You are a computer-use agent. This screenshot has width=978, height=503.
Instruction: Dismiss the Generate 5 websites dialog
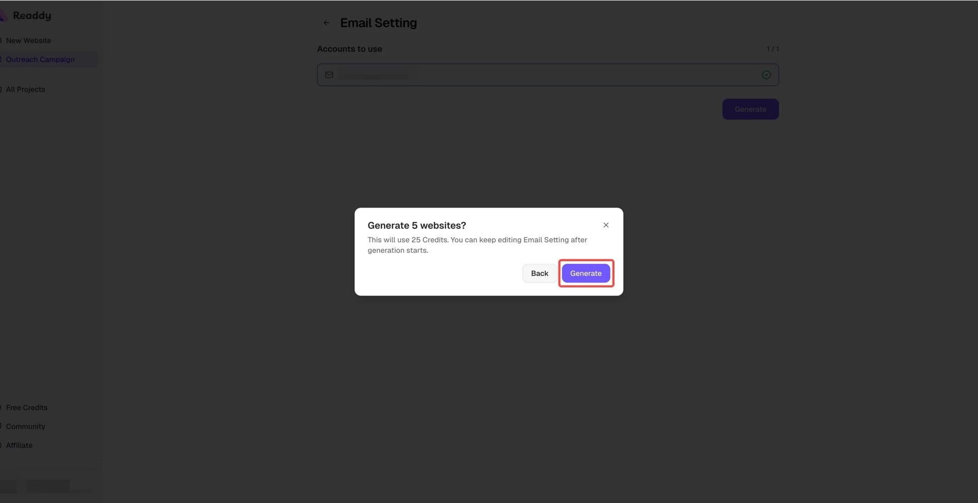coord(606,225)
